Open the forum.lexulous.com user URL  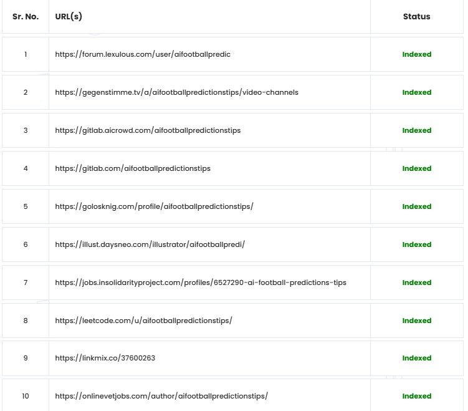pyautogui.click(x=143, y=54)
